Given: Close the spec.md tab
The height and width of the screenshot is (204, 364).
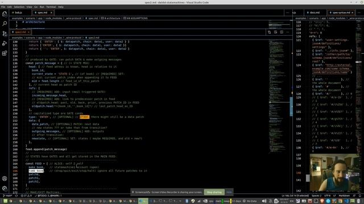Looking at the screenshot, I should 51,12.
